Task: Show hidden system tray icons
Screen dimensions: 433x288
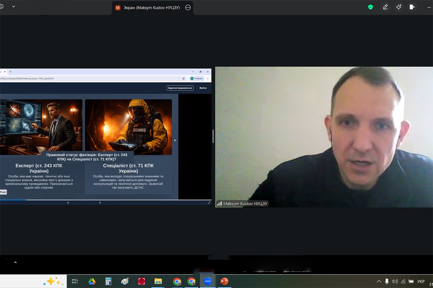Action: tap(379, 281)
